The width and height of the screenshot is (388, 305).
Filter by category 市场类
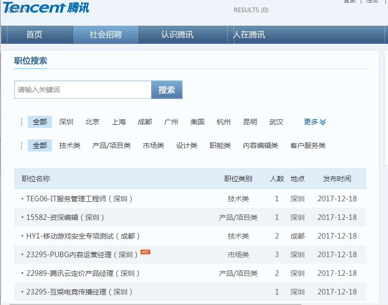(x=153, y=145)
